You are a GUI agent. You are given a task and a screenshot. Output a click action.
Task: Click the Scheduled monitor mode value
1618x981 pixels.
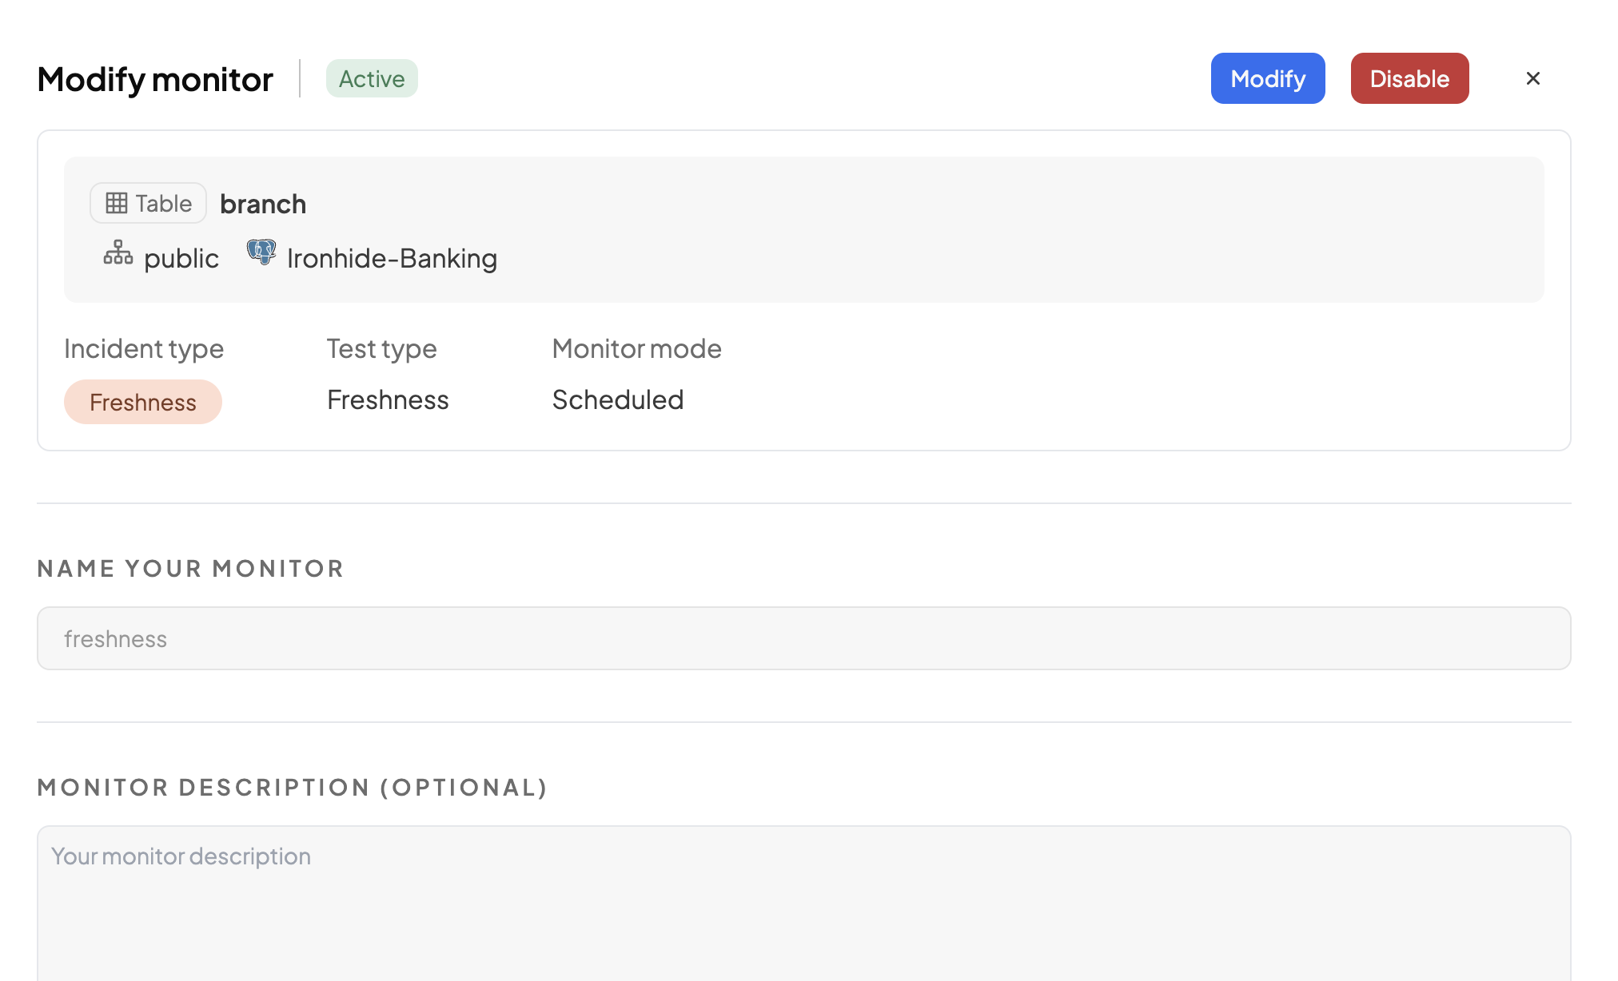tap(618, 399)
